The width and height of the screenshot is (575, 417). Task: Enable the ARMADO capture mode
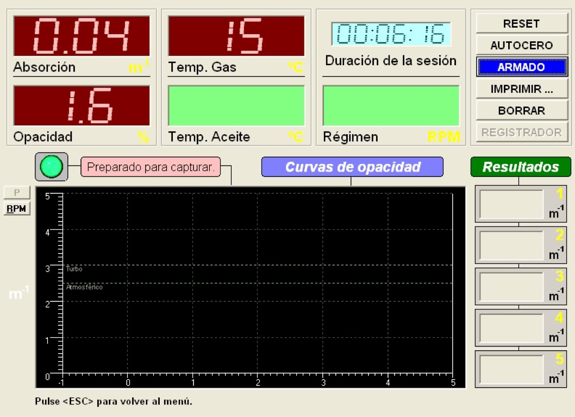[x=521, y=66]
